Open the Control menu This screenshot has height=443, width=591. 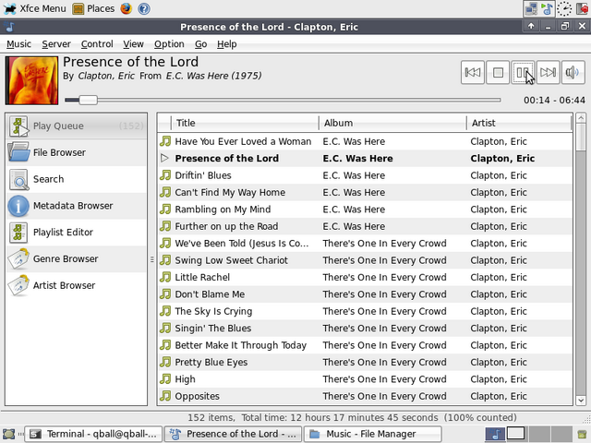tap(97, 44)
